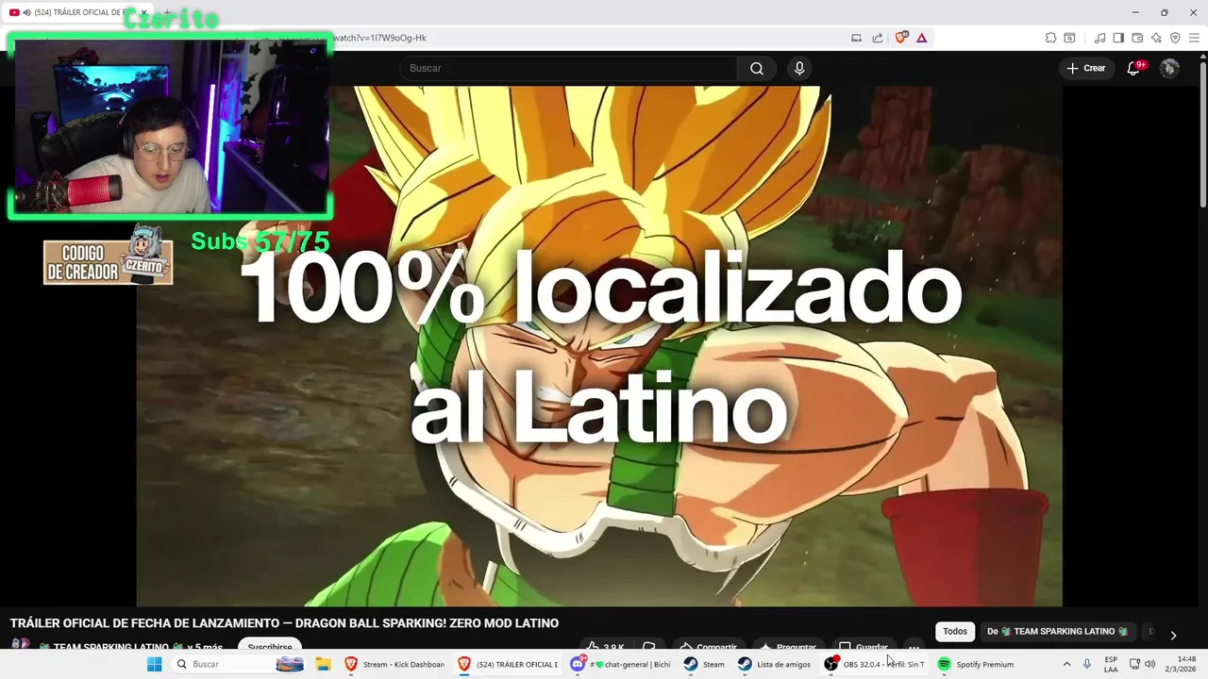Viewport: 1208px width, 679px height.
Task: Mute the tab using the speaker icon
Action: point(25,12)
